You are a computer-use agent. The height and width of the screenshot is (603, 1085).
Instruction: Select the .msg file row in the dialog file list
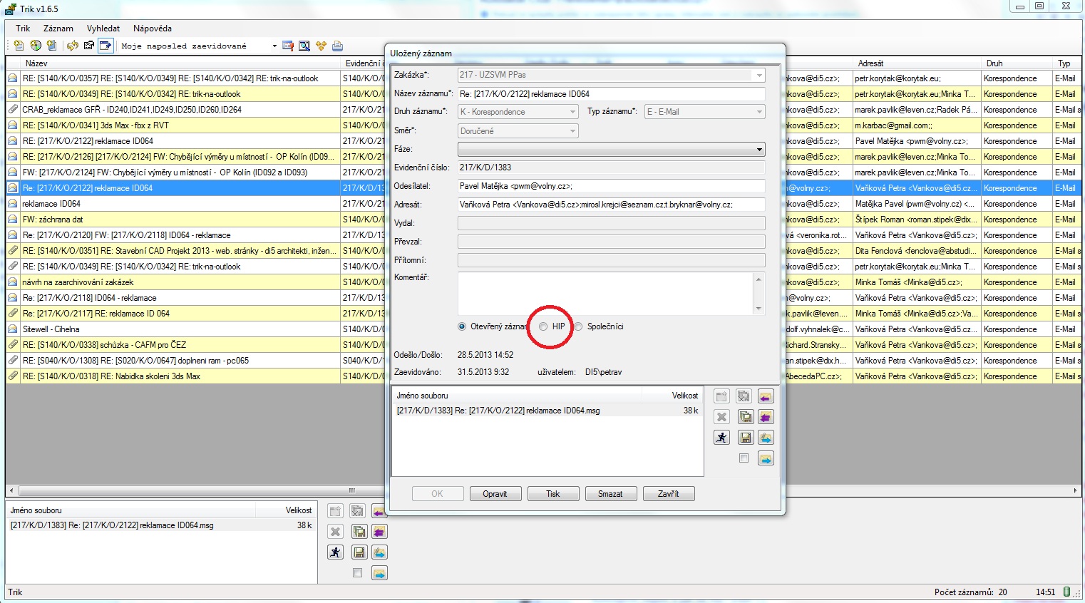pos(547,411)
